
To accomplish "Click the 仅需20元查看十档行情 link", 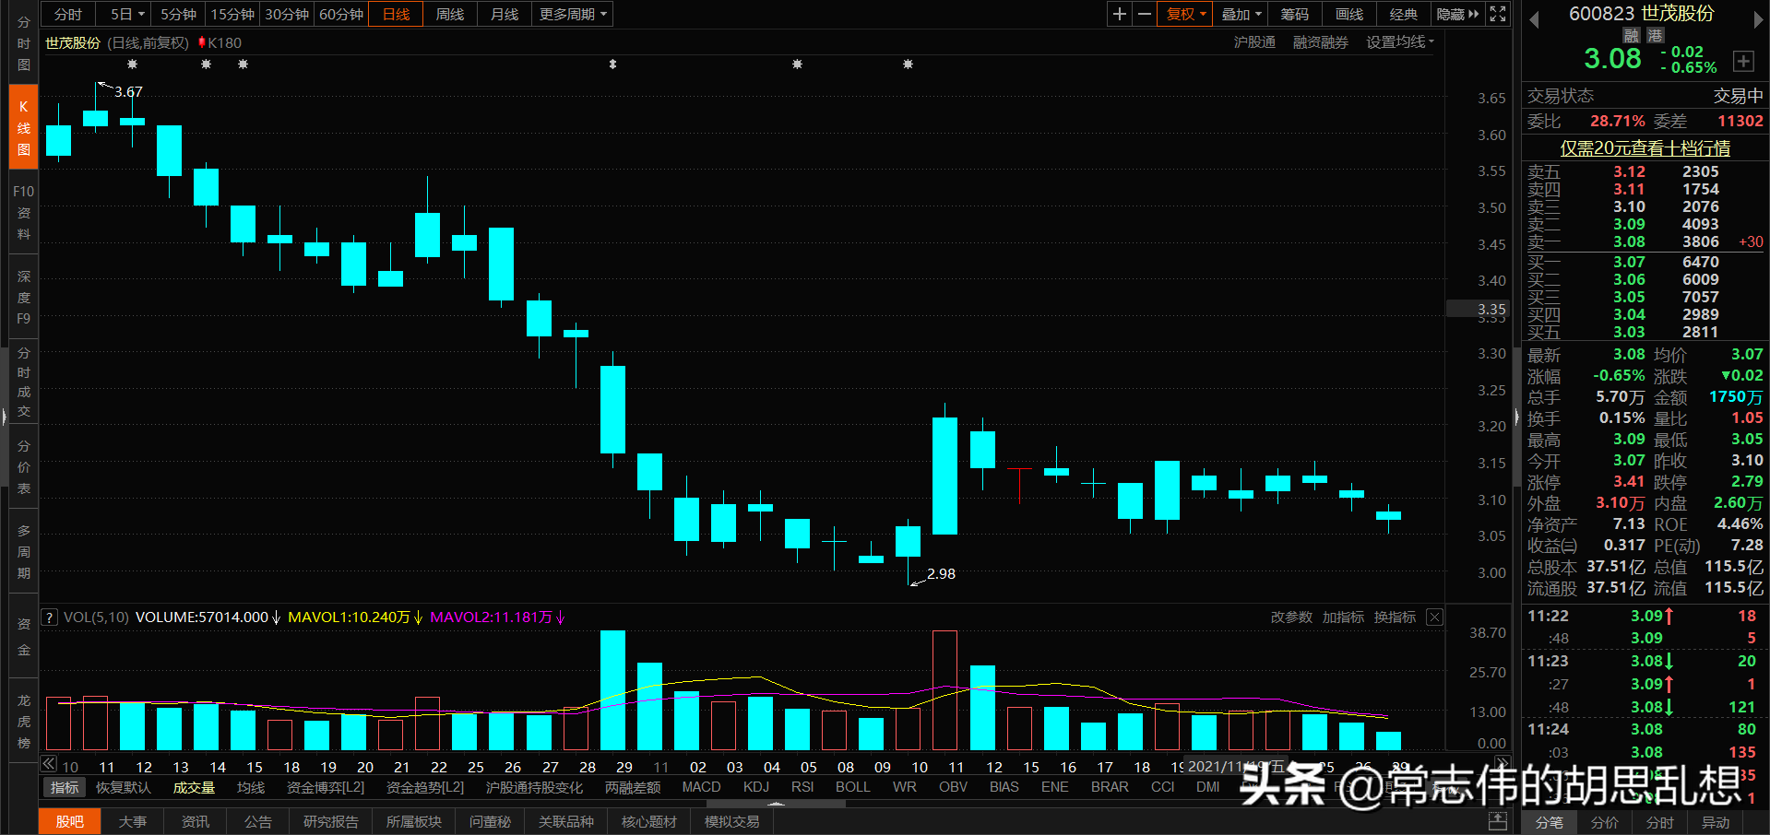I will point(1645,148).
